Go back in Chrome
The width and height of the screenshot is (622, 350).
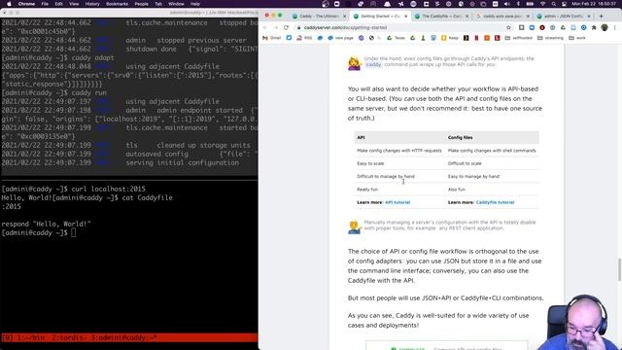265,28
